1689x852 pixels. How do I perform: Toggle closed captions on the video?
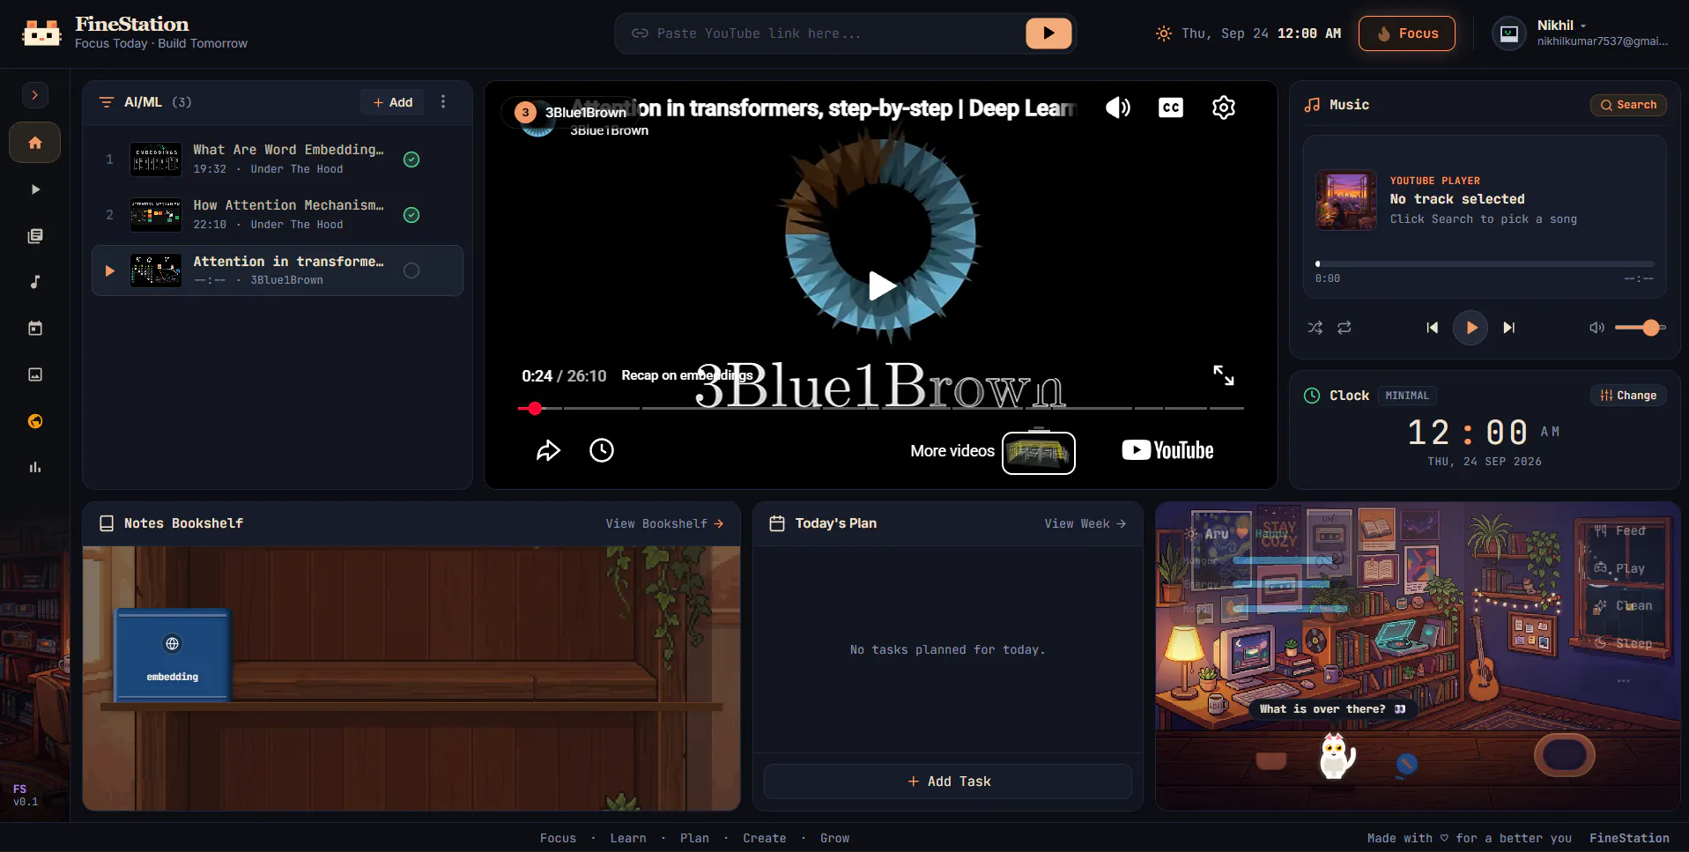point(1171,107)
